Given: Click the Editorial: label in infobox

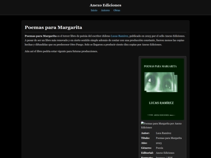Looking at the screenshot, I should (147, 153).
